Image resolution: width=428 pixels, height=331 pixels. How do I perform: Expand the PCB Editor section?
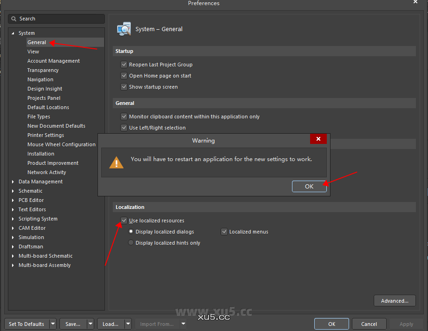[13, 200]
